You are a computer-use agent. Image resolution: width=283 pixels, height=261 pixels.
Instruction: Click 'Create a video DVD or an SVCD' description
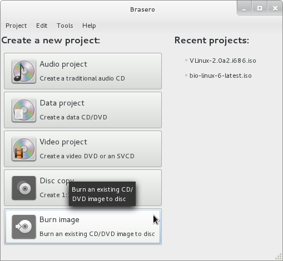pos(87,156)
